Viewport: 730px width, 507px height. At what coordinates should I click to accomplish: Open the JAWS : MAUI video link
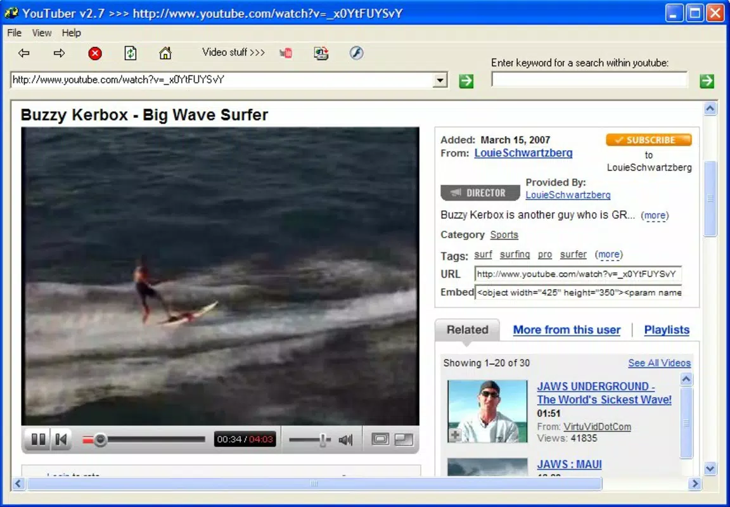[x=569, y=464]
